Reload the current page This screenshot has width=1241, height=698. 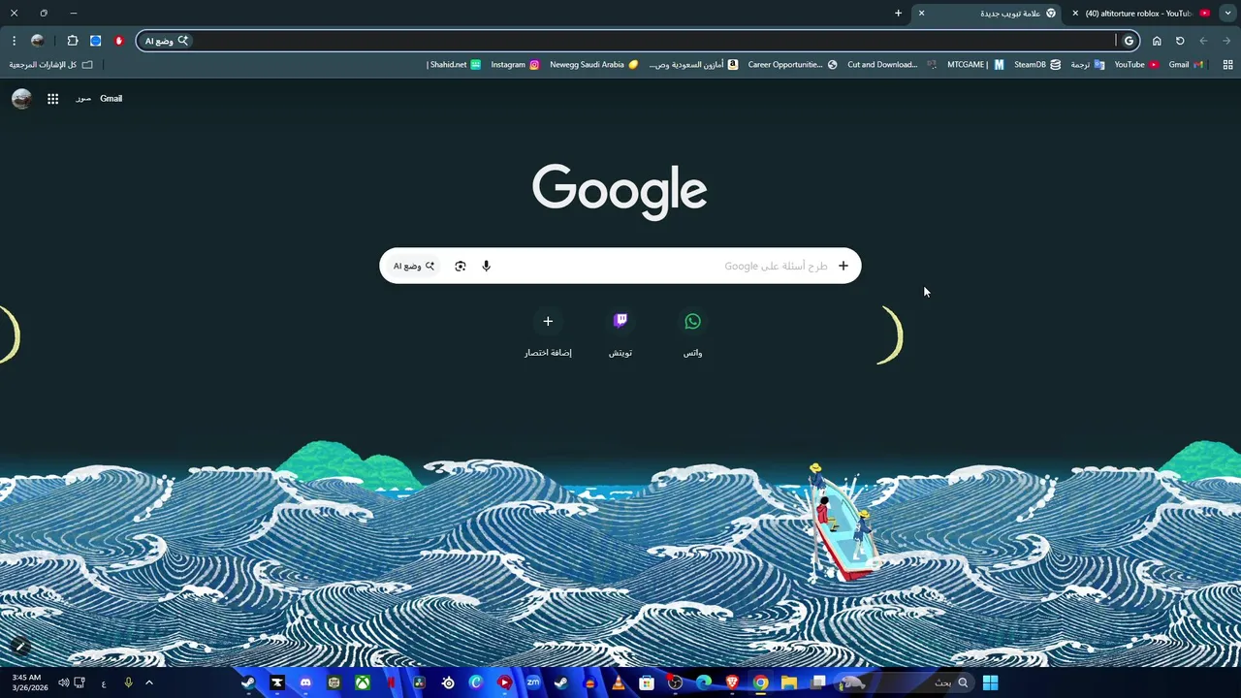pos(1180,41)
